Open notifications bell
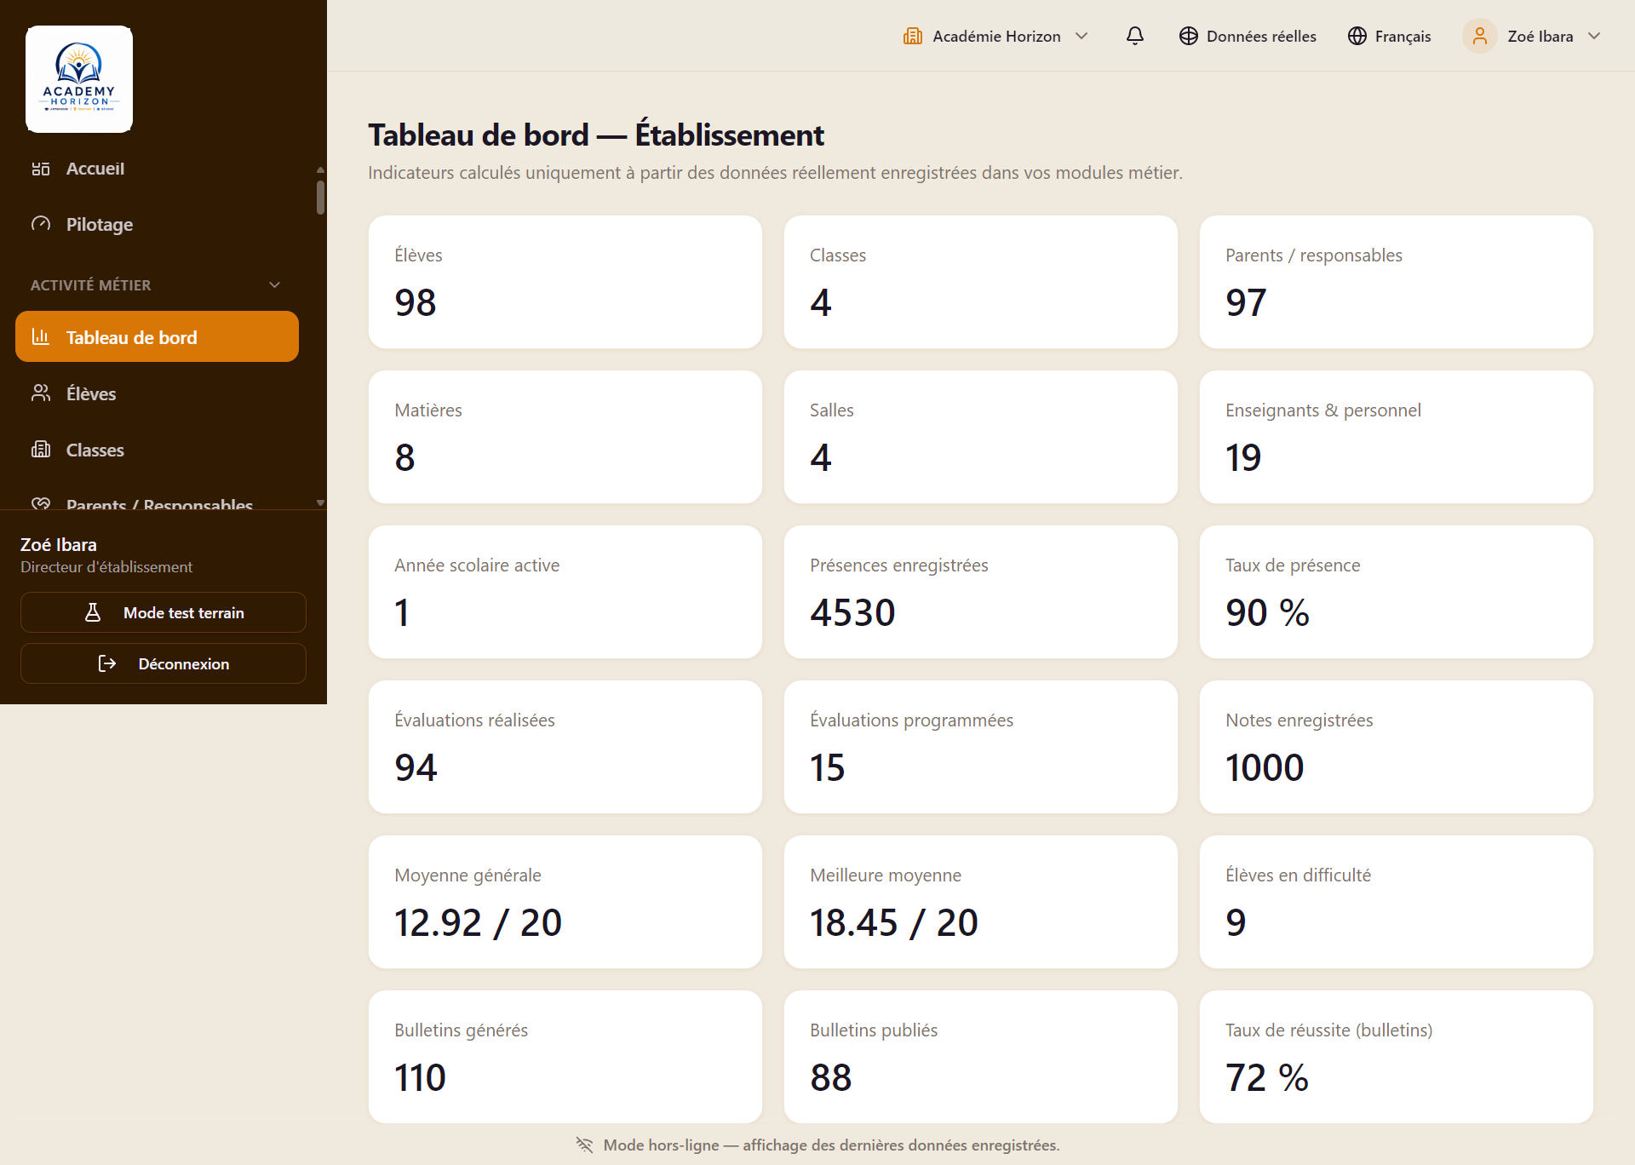This screenshot has height=1165, width=1635. click(x=1135, y=36)
